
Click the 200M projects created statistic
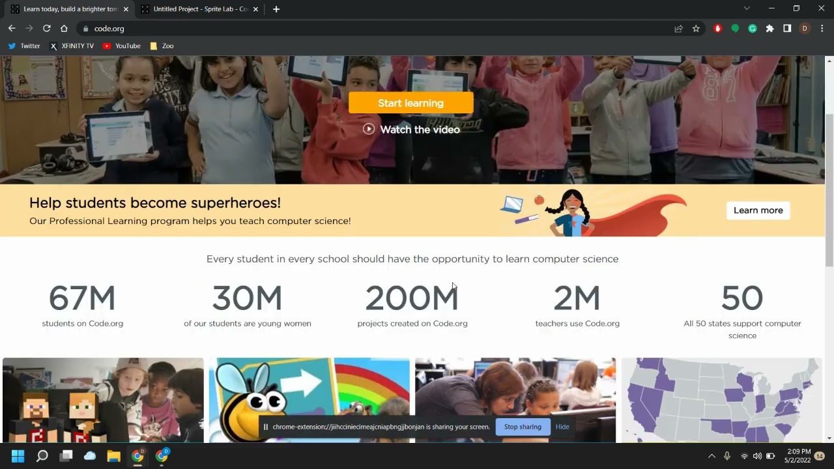pos(412,306)
